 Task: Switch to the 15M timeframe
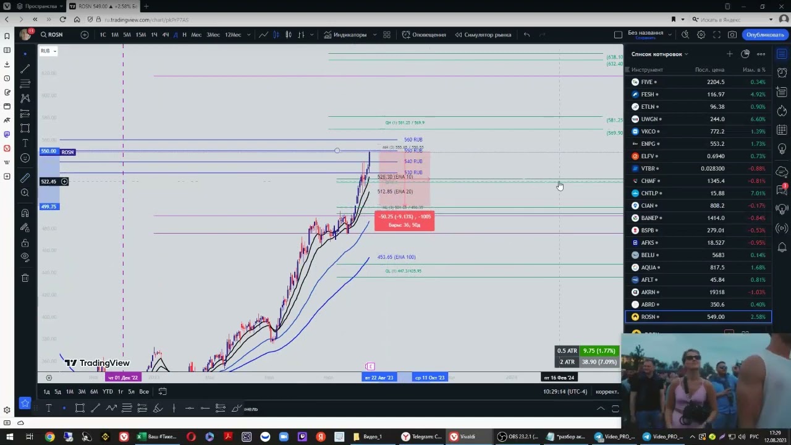tap(141, 35)
